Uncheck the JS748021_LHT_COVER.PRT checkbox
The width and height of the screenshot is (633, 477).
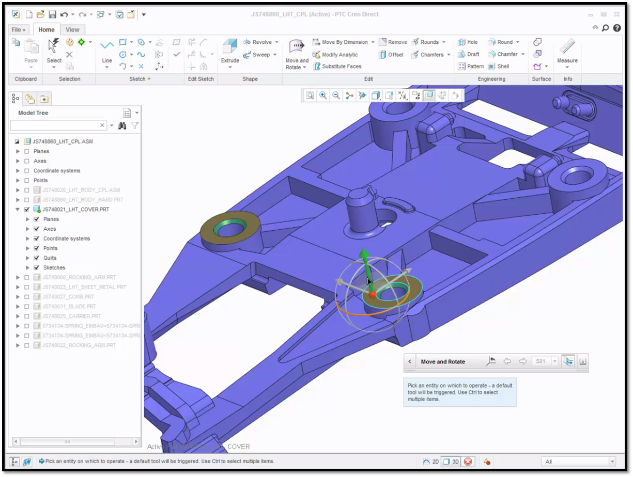coord(27,210)
